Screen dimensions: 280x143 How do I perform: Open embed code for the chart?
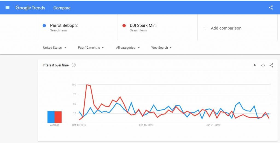point(263,65)
